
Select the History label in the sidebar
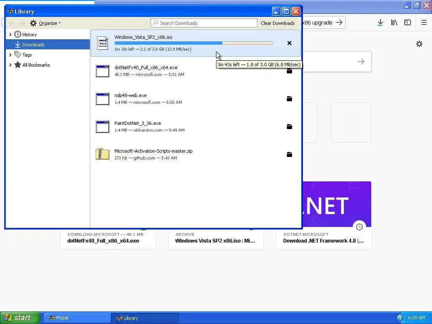click(x=30, y=35)
